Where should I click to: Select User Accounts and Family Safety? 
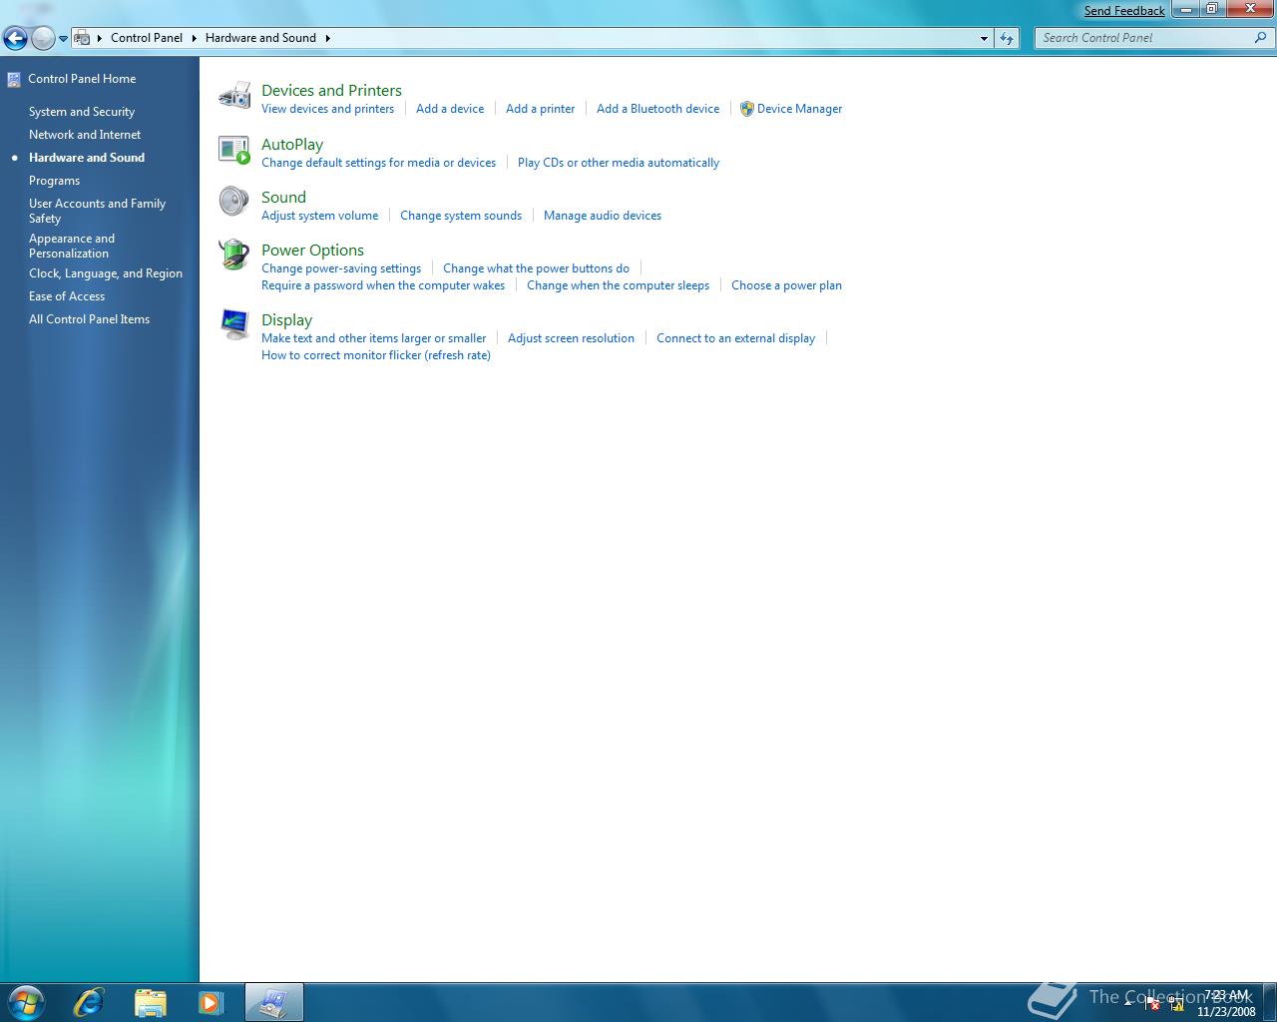tap(97, 211)
